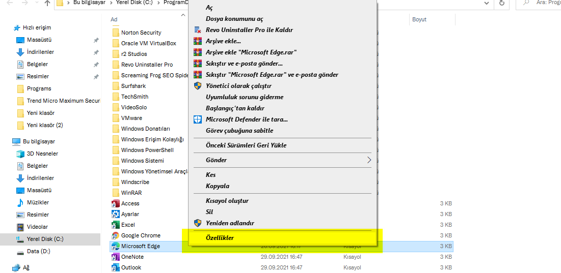Open İndirilenler under Hızlı erişim
Image resolution: width=561 pixels, height=273 pixels.
(40, 52)
